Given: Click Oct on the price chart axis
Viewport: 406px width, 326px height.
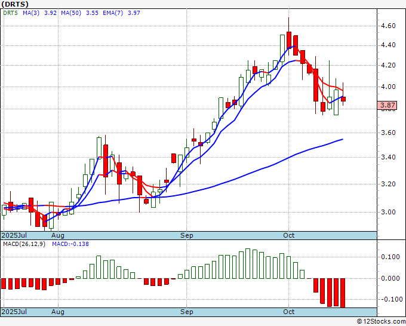Looking at the screenshot, I should 289,235.
